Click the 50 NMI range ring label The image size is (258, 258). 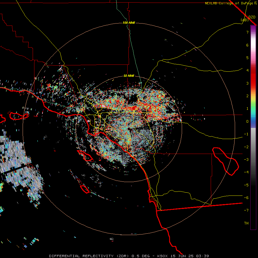129,76
